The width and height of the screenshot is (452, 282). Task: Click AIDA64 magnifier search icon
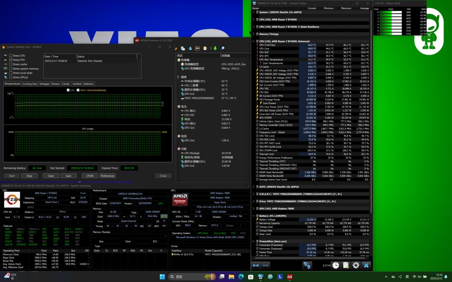tap(223, 48)
